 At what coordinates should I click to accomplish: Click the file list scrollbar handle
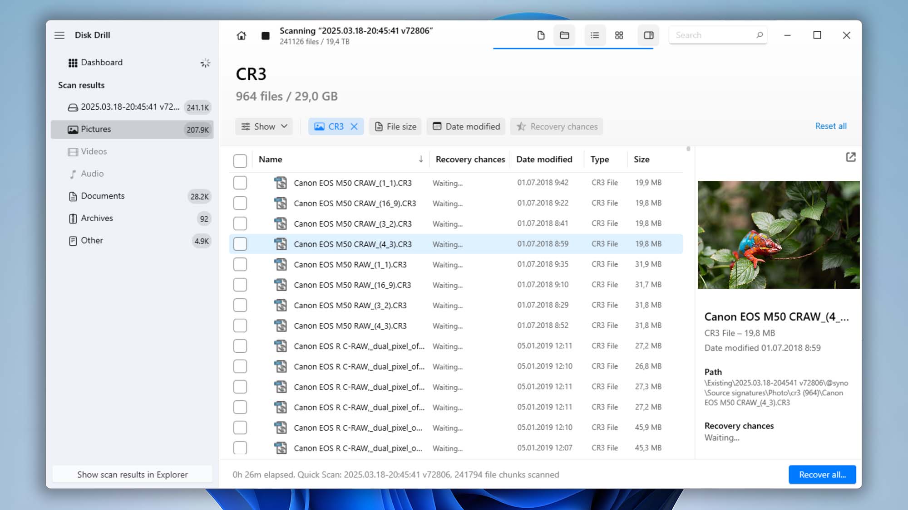pos(688,149)
